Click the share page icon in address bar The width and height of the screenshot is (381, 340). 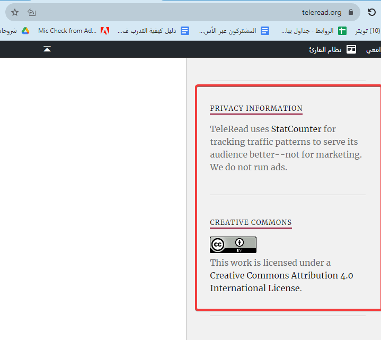[x=32, y=12]
